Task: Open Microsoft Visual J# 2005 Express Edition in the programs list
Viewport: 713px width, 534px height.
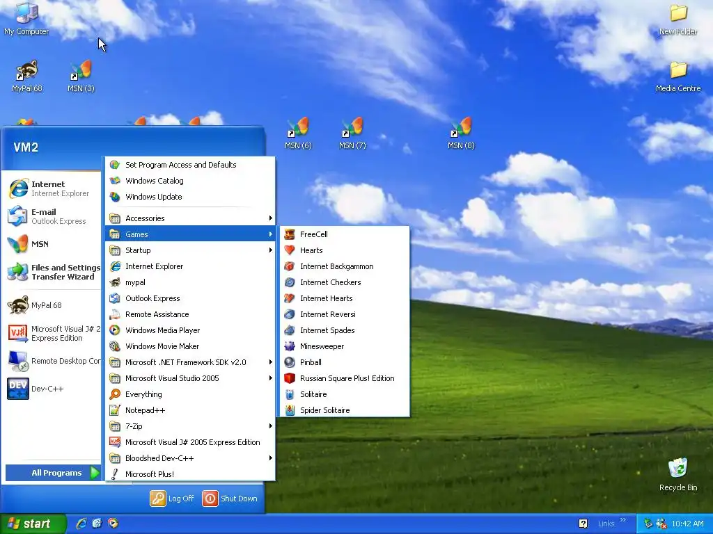Action: (x=190, y=442)
